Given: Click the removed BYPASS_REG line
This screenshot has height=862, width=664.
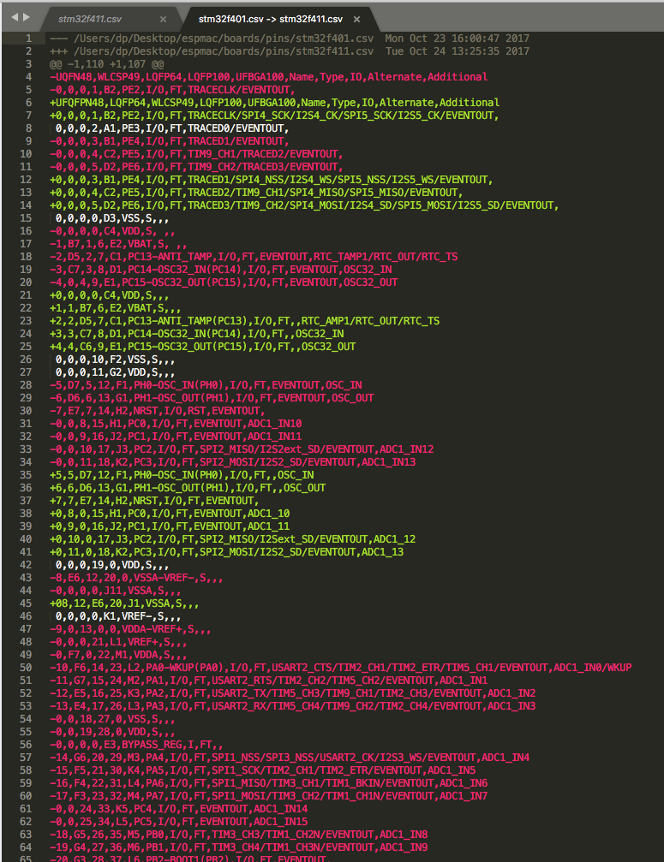Looking at the screenshot, I should pos(136,745).
